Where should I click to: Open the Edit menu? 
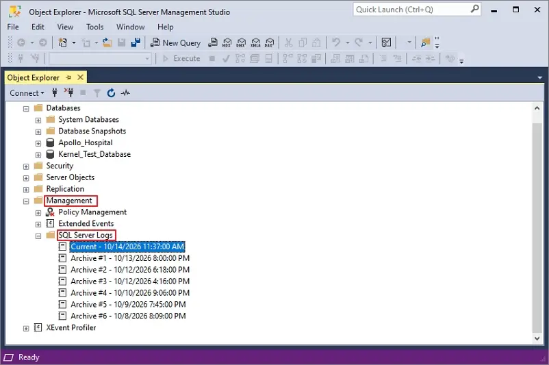click(38, 27)
